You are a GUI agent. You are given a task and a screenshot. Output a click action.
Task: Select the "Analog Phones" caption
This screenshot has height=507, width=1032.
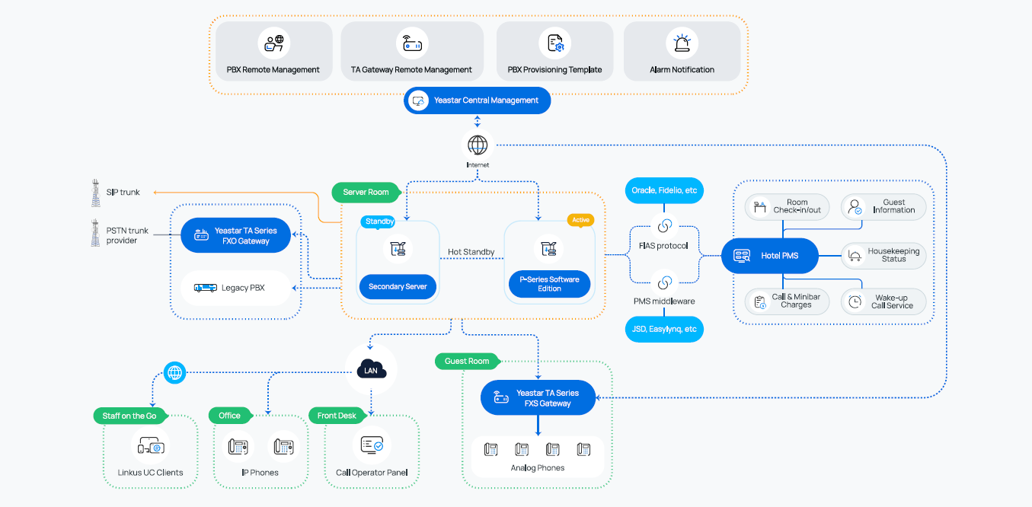tap(538, 468)
